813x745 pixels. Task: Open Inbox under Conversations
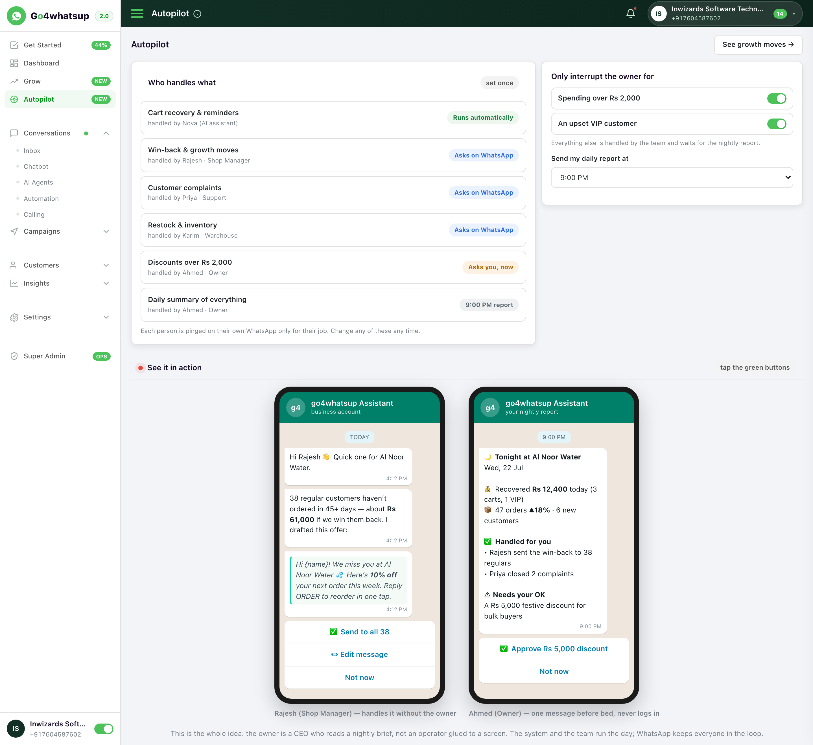(x=32, y=151)
